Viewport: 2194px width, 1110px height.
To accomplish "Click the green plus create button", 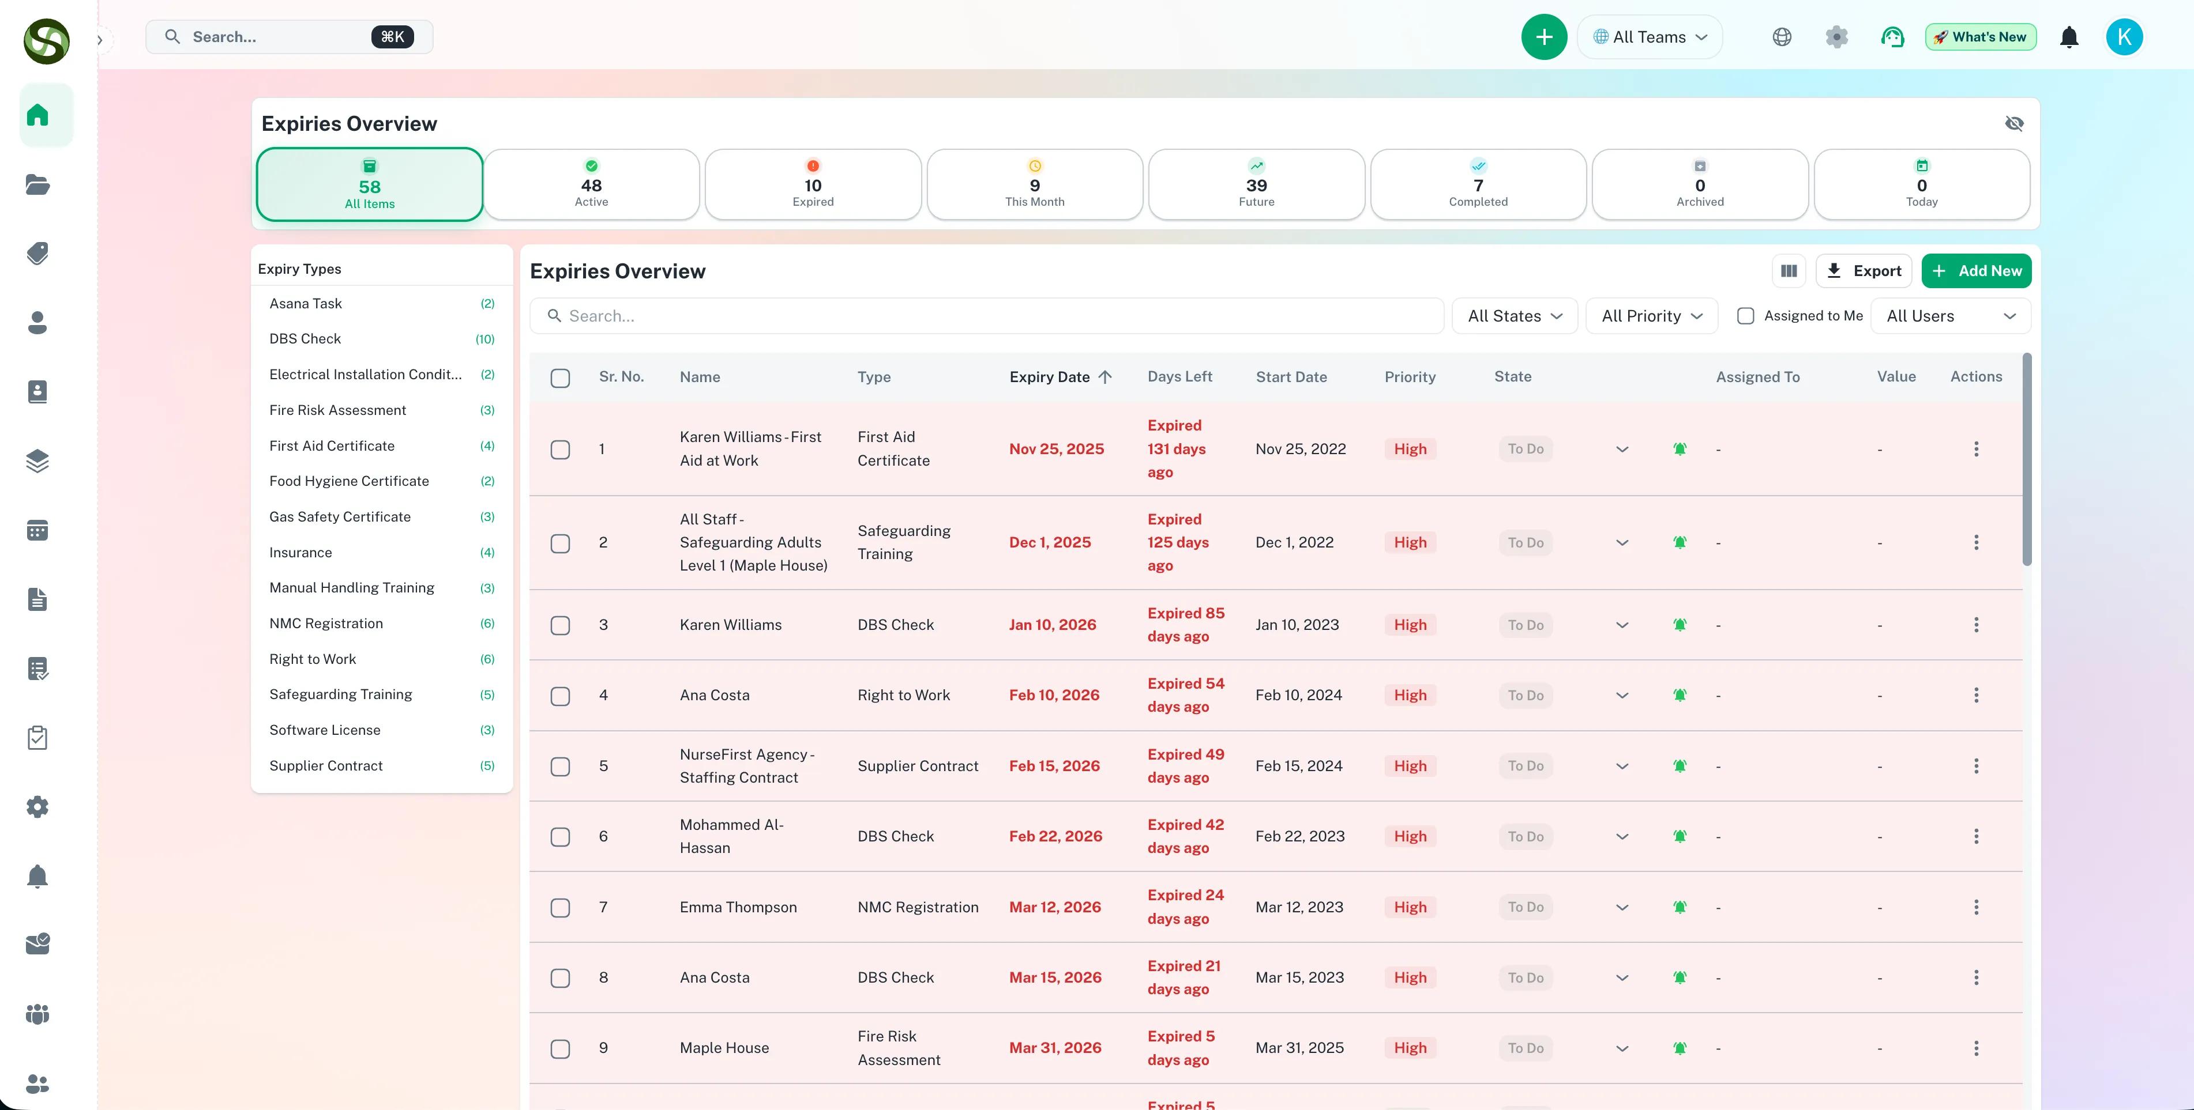I will [1543, 37].
